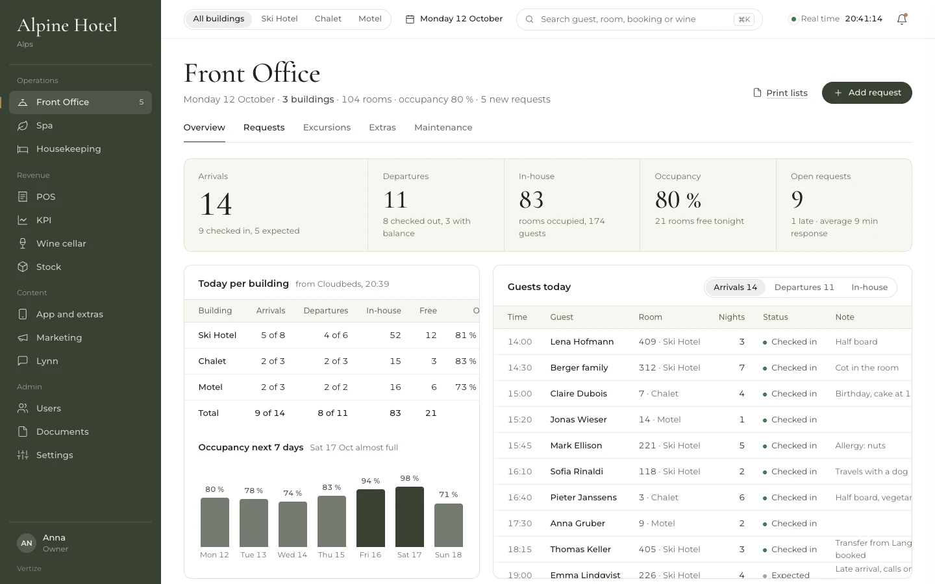Open the KPI section
935x584 pixels.
(x=81, y=221)
